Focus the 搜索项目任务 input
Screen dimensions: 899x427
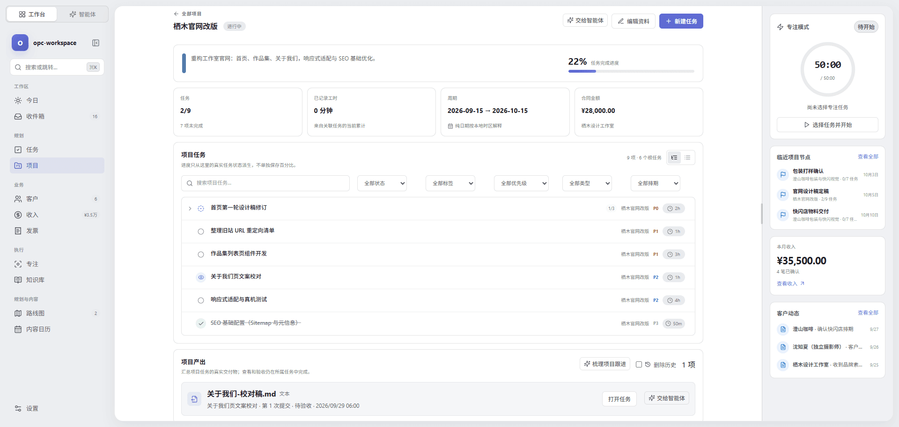pos(265,183)
